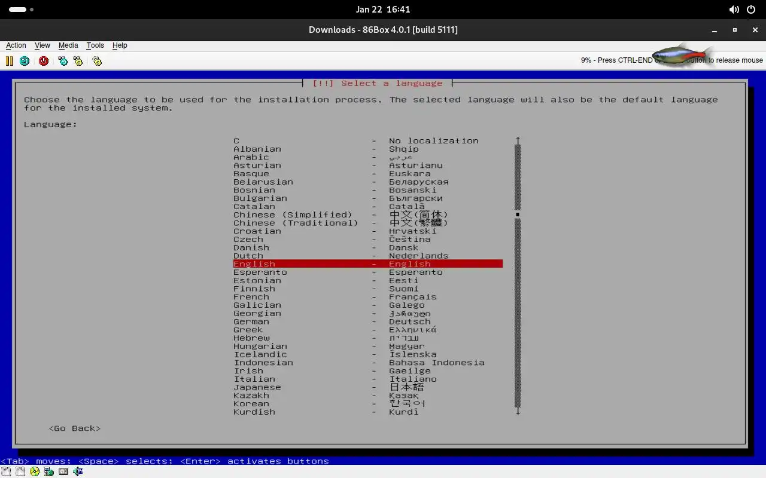The height and width of the screenshot is (478, 766).
Task: Send Ctrl+Alt+Del with the toolbar icon
Action: [x=63, y=61]
